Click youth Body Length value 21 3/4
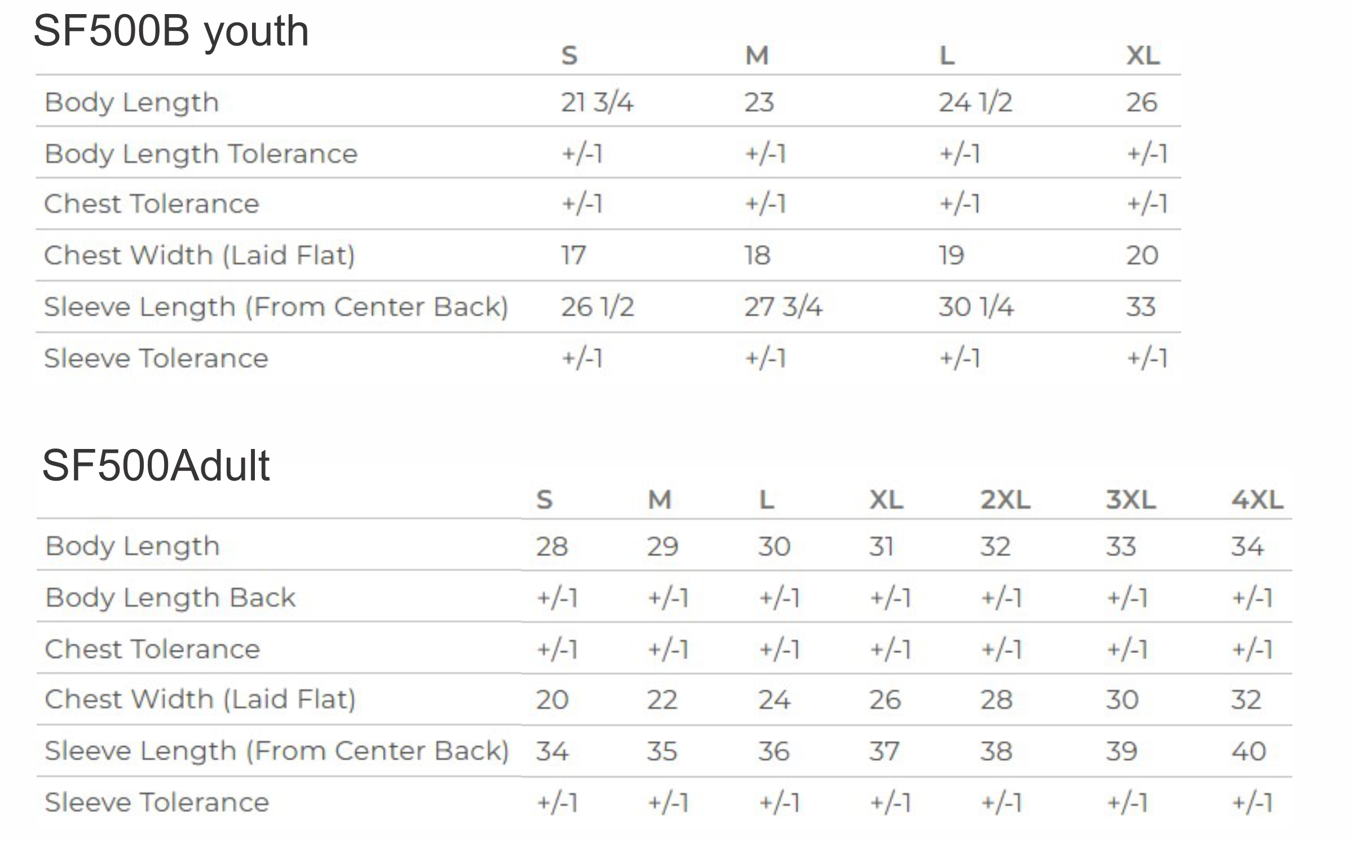This screenshot has width=1351, height=841. (x=597, y=103)
